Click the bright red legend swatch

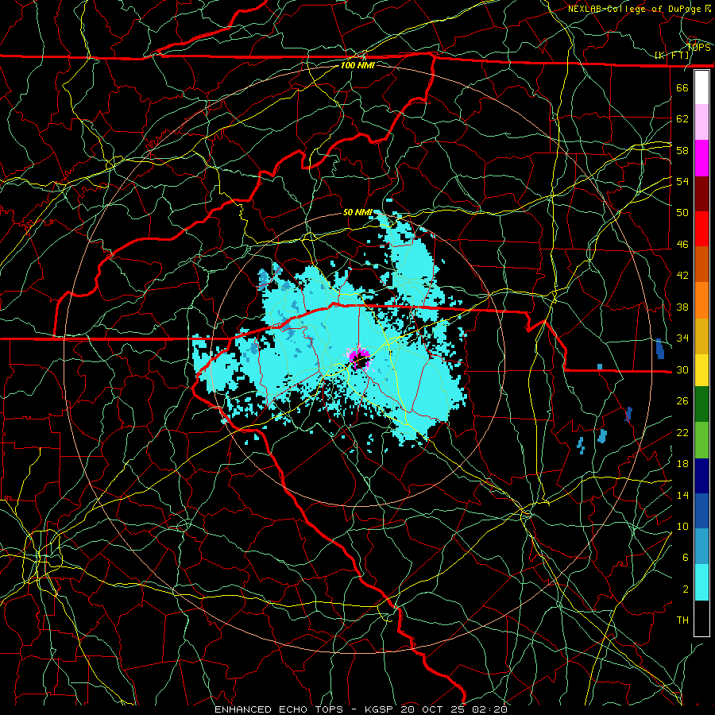click(x=701, y=229)
